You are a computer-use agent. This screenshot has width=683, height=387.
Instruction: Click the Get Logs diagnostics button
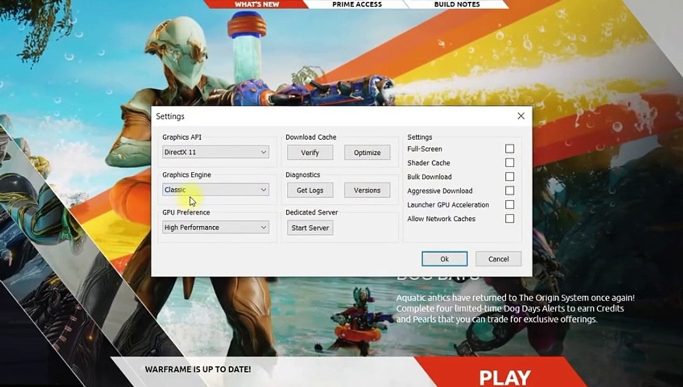pos(310,190)
